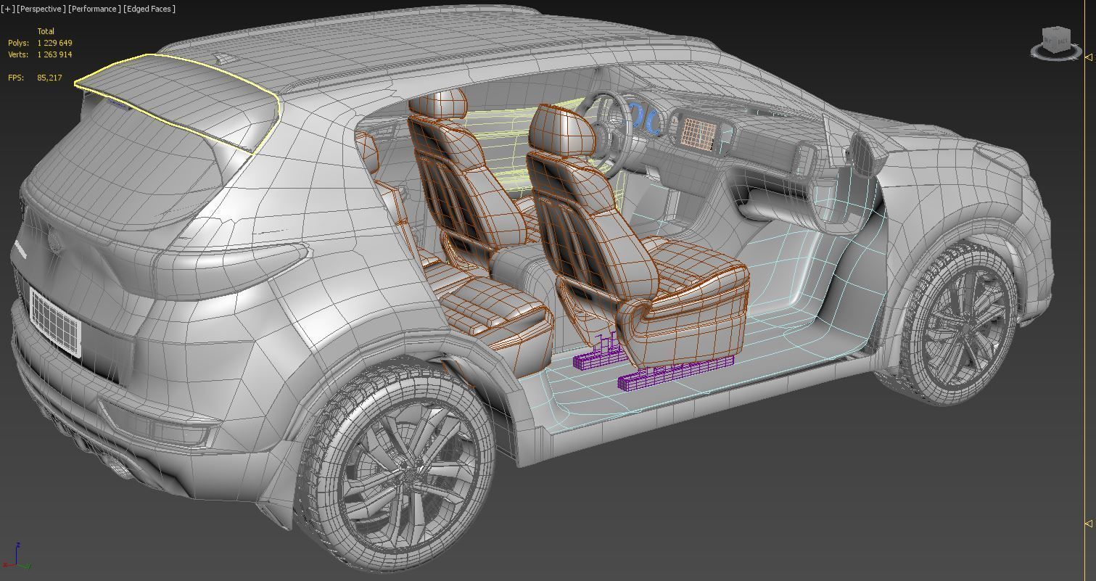
Task: Open the [+] viewport general menu
Action: point(7,9)
